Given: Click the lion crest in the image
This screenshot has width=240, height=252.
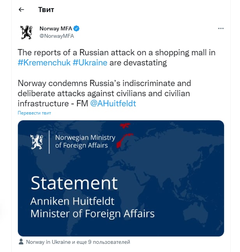Looking at the screenshot, I should click(x=37, y=142).
